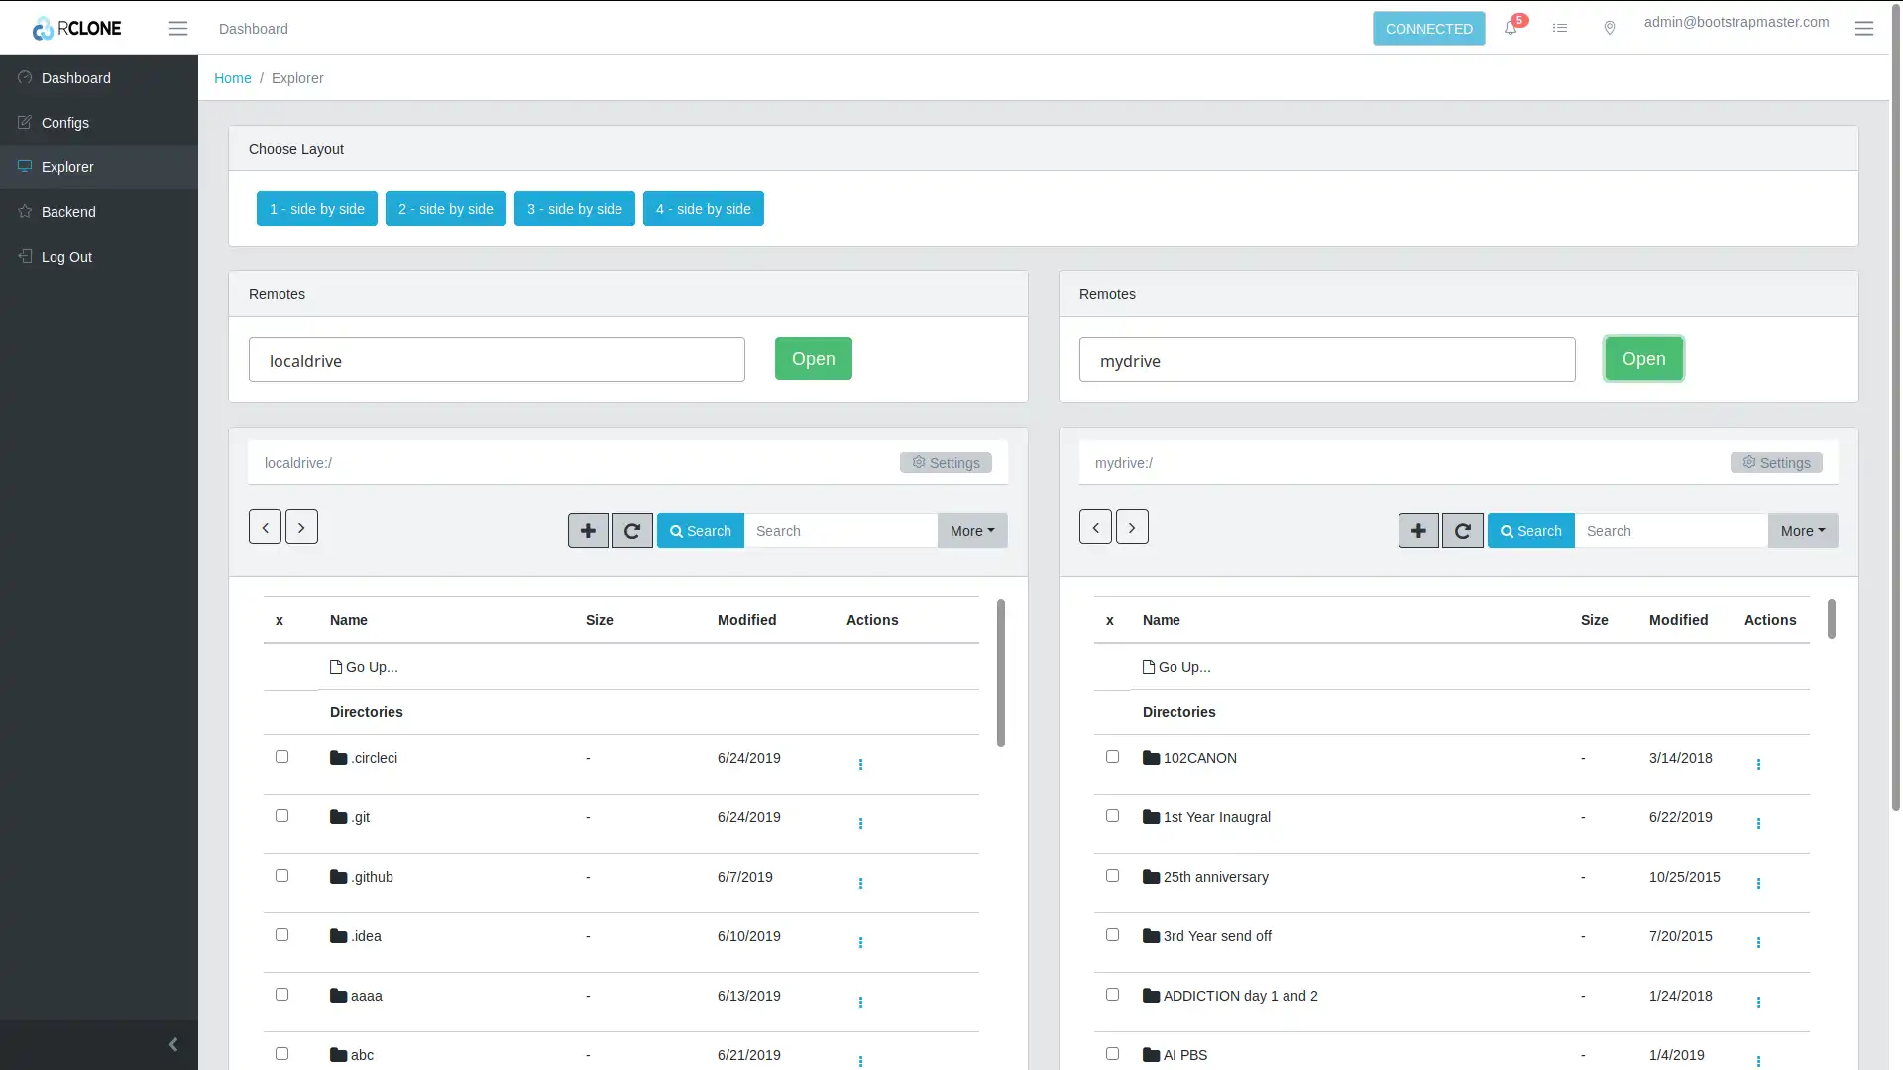Enable checkbox next to 1st Year Inaugral folder
This screenshot has width=1903, height=1070.
pyautogui.click(x=1112, y=815)
